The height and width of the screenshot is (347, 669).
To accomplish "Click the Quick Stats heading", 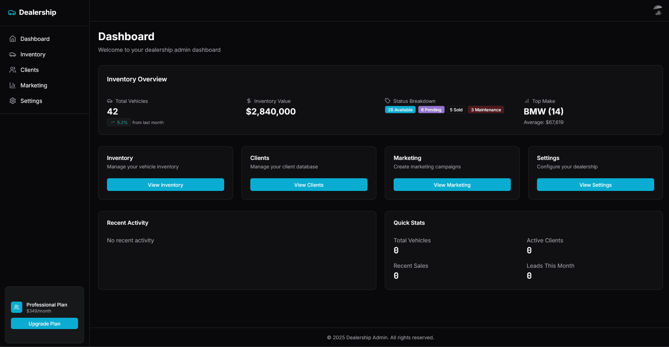I will pos(409,223).
